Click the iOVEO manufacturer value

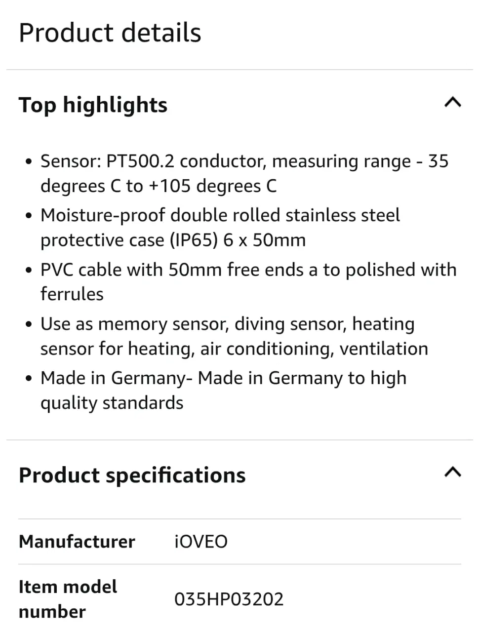click(x=200, y=542)
